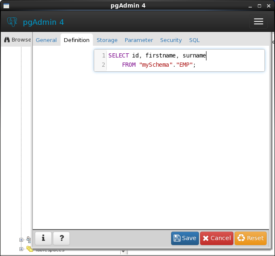Click line number 1 in editor gutter
The width and height of the screenshot is (275, 256).
[104, 55]
